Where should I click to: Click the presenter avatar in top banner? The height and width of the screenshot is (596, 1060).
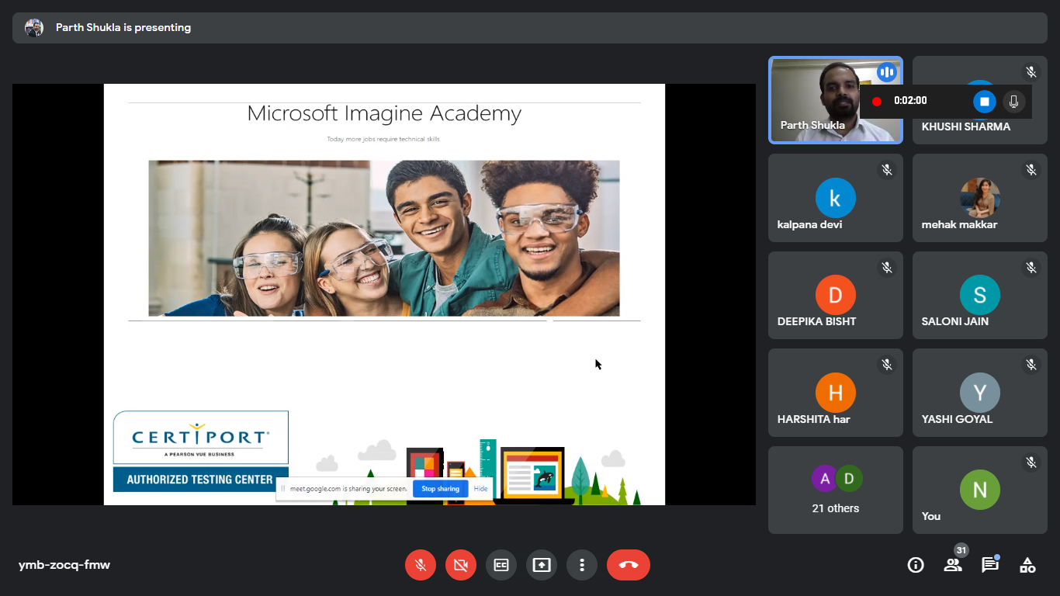pos(34,28)
